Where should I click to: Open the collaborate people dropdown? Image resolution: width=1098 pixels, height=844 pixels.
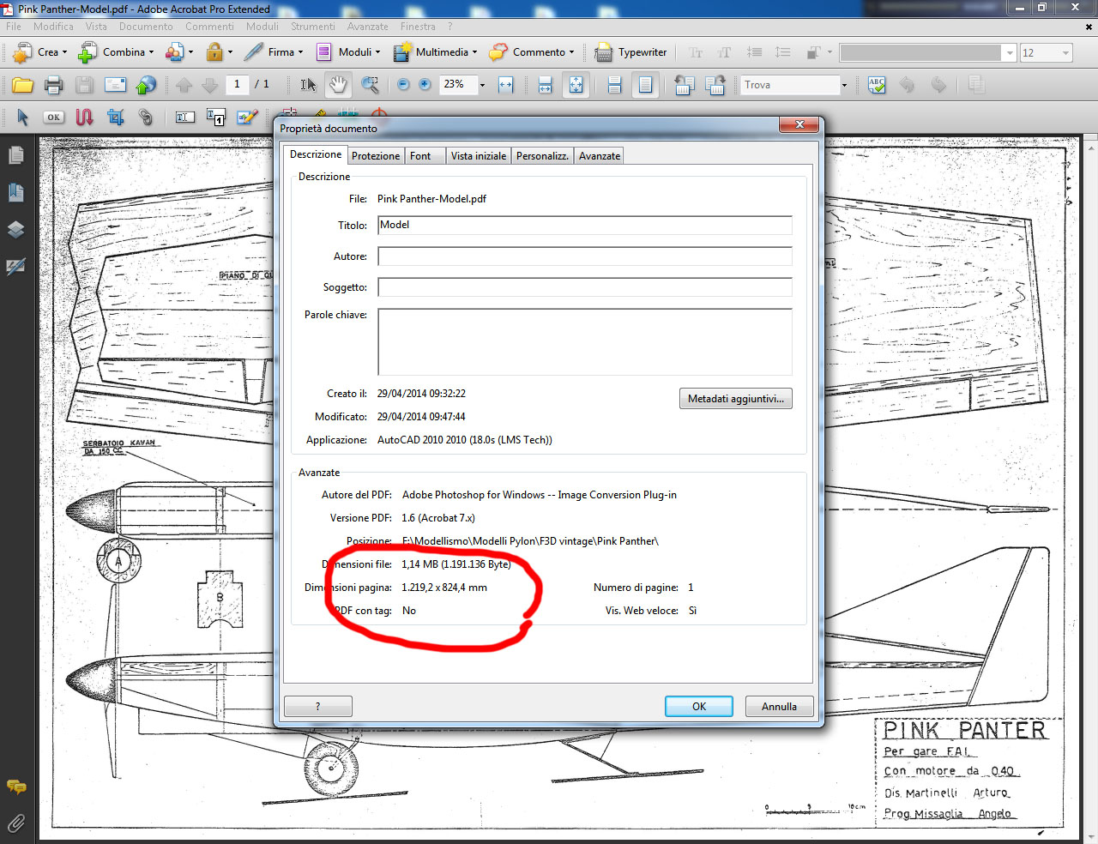pyautogui.click(x=178, y=52)
